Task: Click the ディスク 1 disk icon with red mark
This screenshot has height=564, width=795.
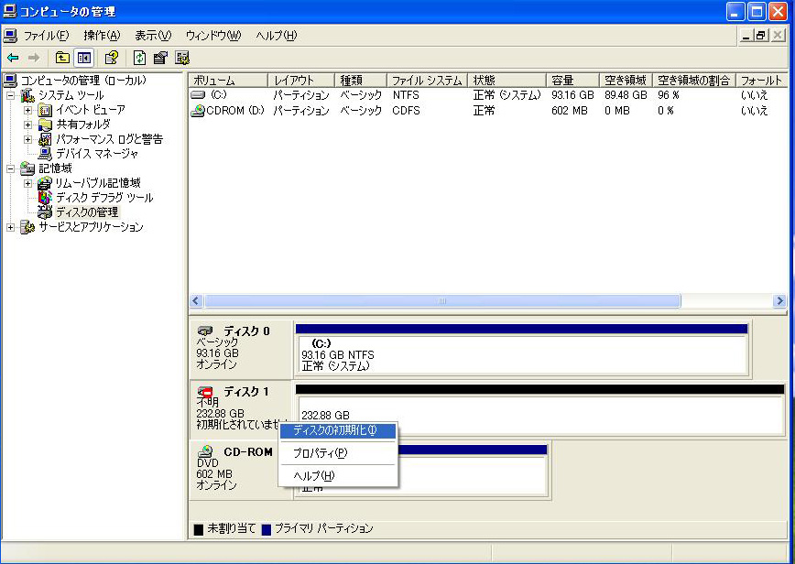Action: tap(206, 392)
